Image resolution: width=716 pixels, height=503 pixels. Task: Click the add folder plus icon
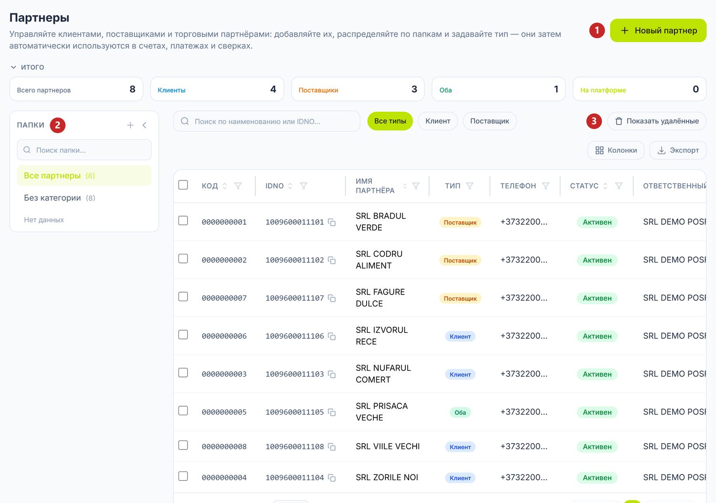click(x=130, y=125)
